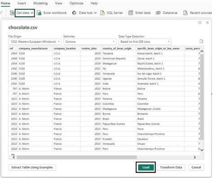Viewport: 213px width, 178px height.
Task: Click the Matasawalevu, batch 1 cell
Action: coord(160,68)
